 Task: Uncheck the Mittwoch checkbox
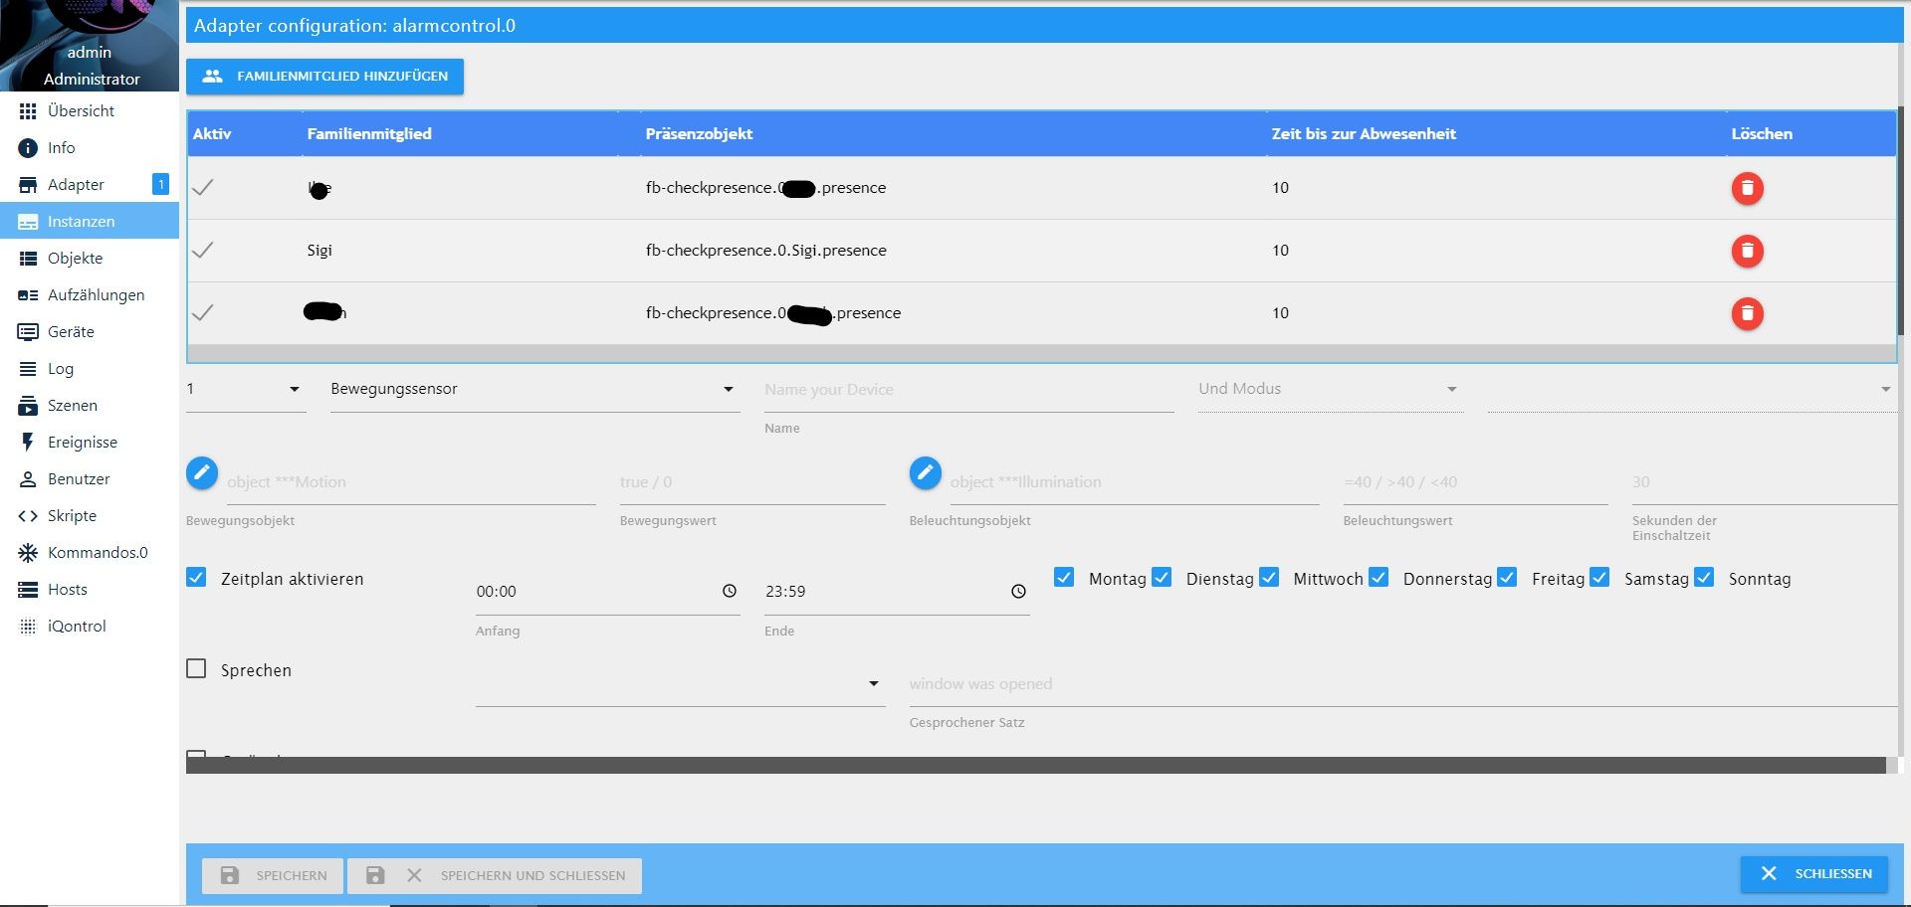tap(1269, 578)
